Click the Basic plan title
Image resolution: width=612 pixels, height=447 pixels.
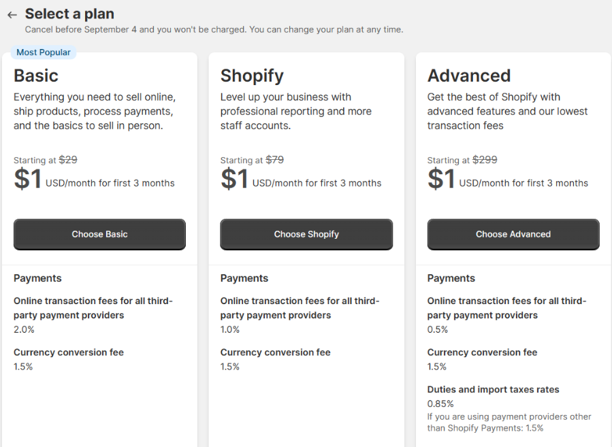tap(36, 76)
